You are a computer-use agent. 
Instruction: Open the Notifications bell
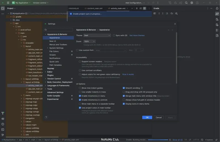[x=217, y=8]
